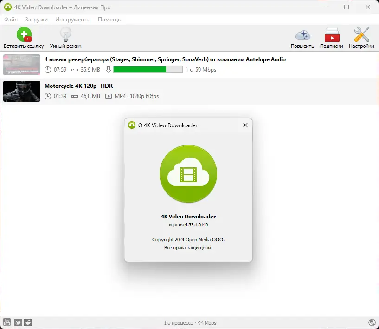The image size is (379, 329).
Task: Open the Инструменты menu
Action: point(72,20)
